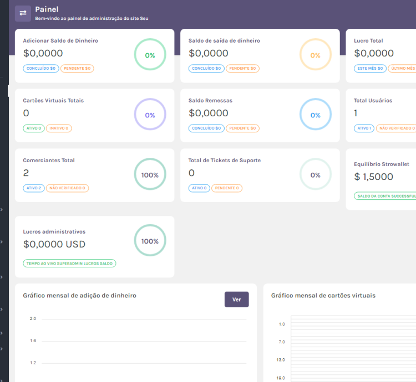Image resolution: width=416 pixels, height=382 pixels.
Task: Select the 0% ring in Cartões Virtuais Totais
Action: pyautogui.click(x=150, y=115)
